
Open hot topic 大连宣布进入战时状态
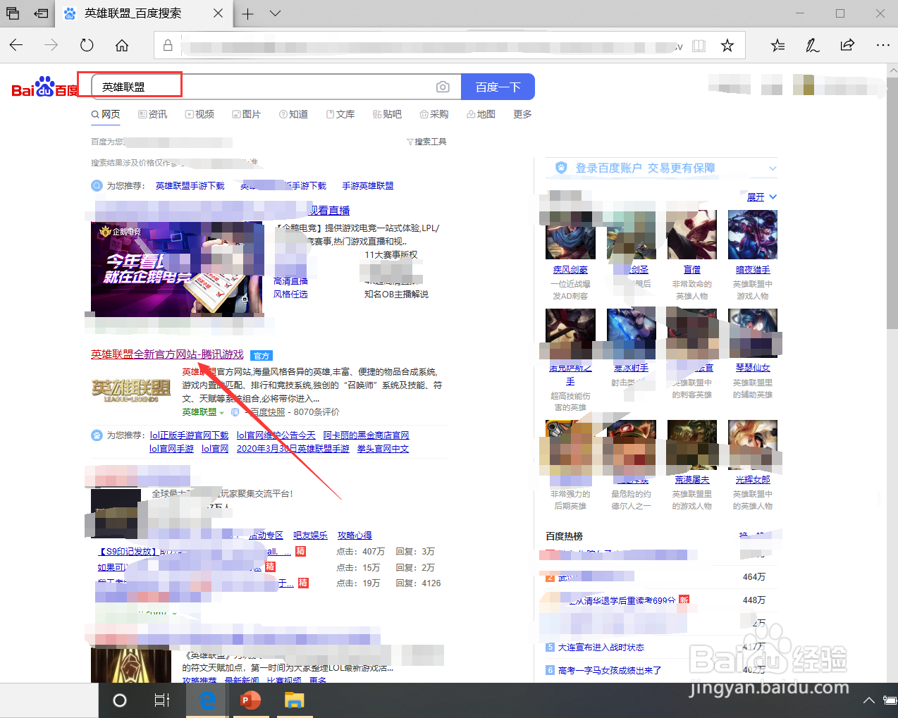coord(601,648)
